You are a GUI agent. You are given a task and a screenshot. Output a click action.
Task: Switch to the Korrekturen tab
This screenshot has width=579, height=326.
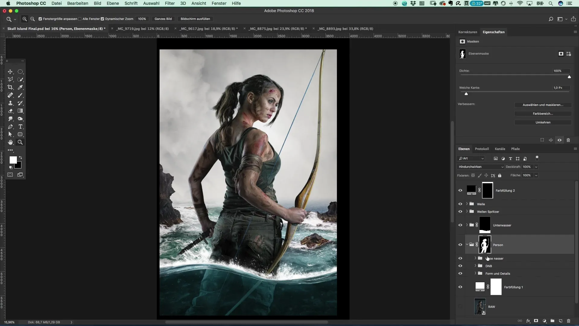[467, 32]
